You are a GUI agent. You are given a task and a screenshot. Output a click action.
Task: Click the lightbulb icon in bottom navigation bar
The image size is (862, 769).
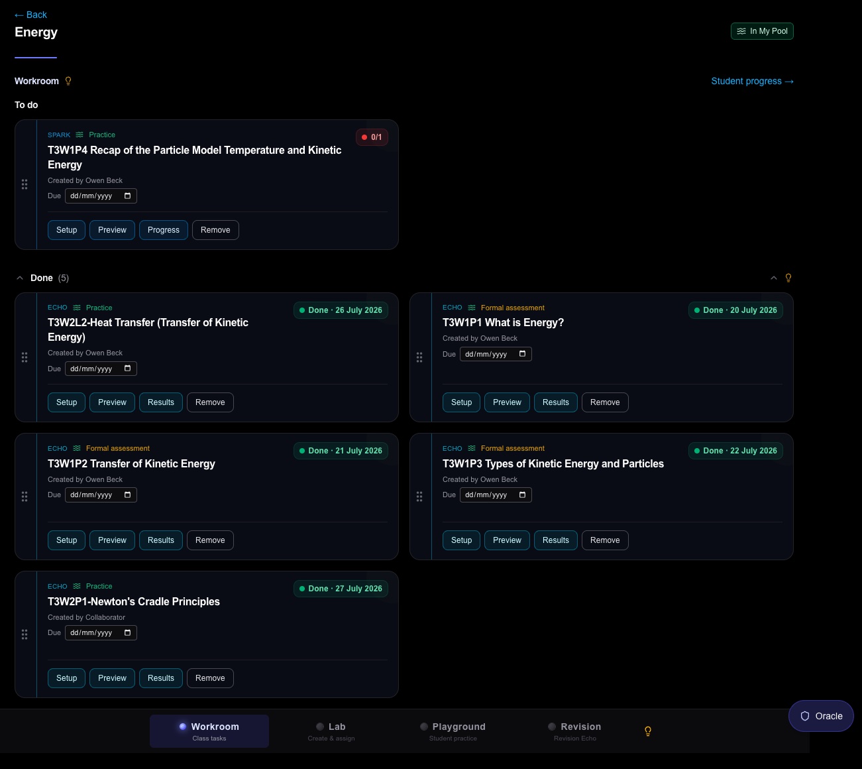click(x=648, y=731)
